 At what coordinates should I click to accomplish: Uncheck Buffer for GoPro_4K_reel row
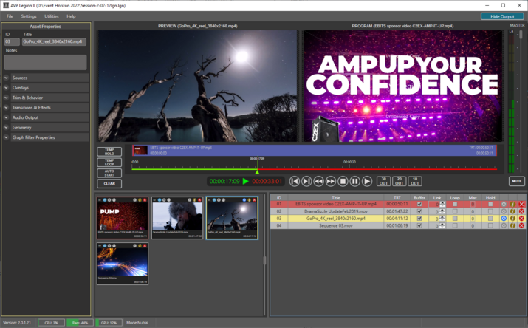pos(419,219)
